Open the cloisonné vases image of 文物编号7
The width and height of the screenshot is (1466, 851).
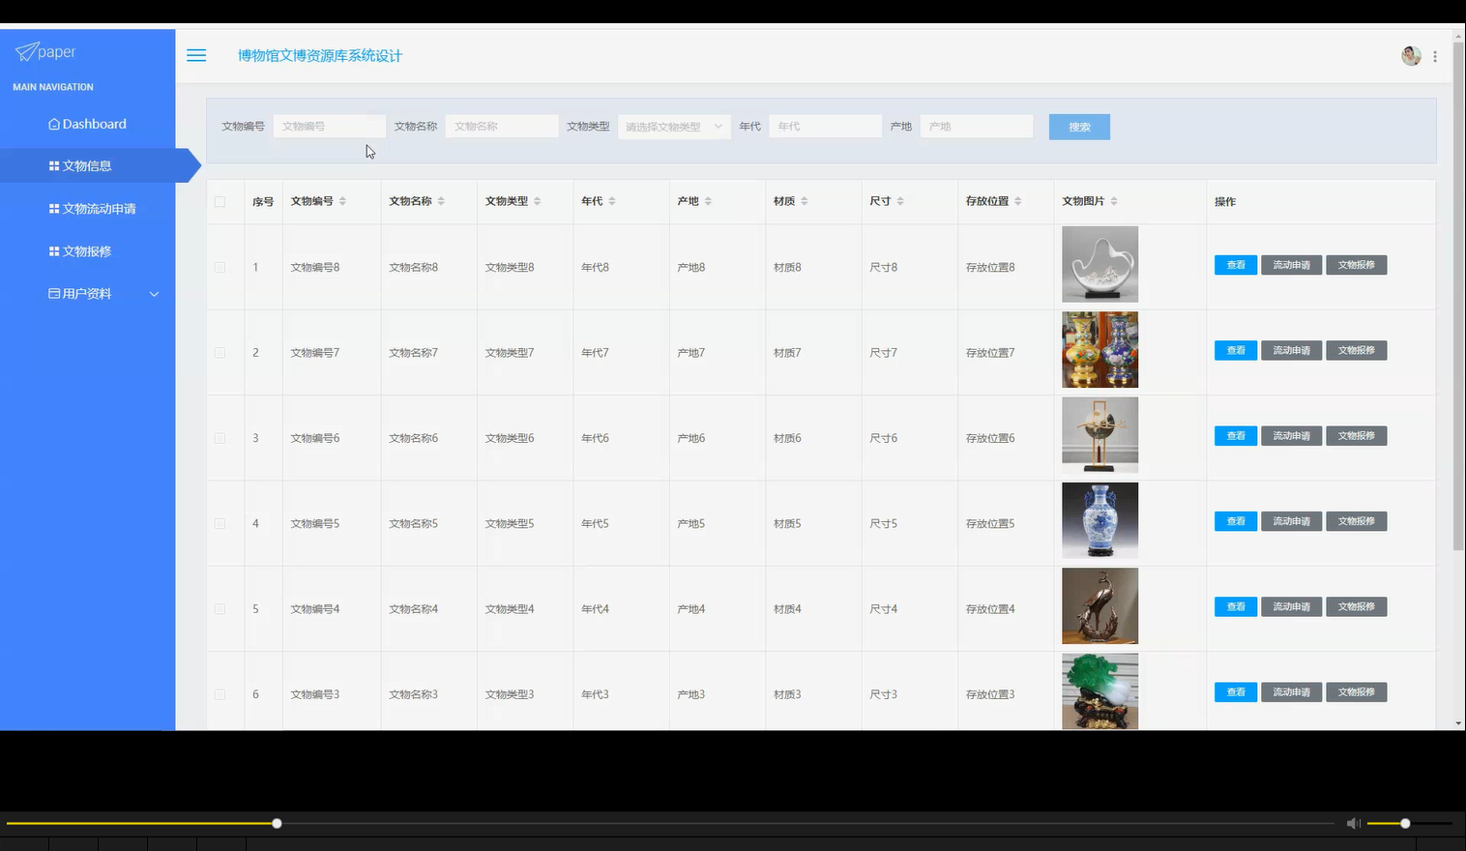coord(1099,349)
